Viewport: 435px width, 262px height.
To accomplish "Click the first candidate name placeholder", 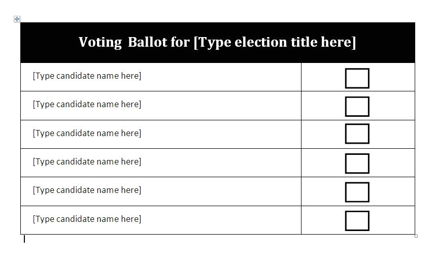I will coord(87,76).
